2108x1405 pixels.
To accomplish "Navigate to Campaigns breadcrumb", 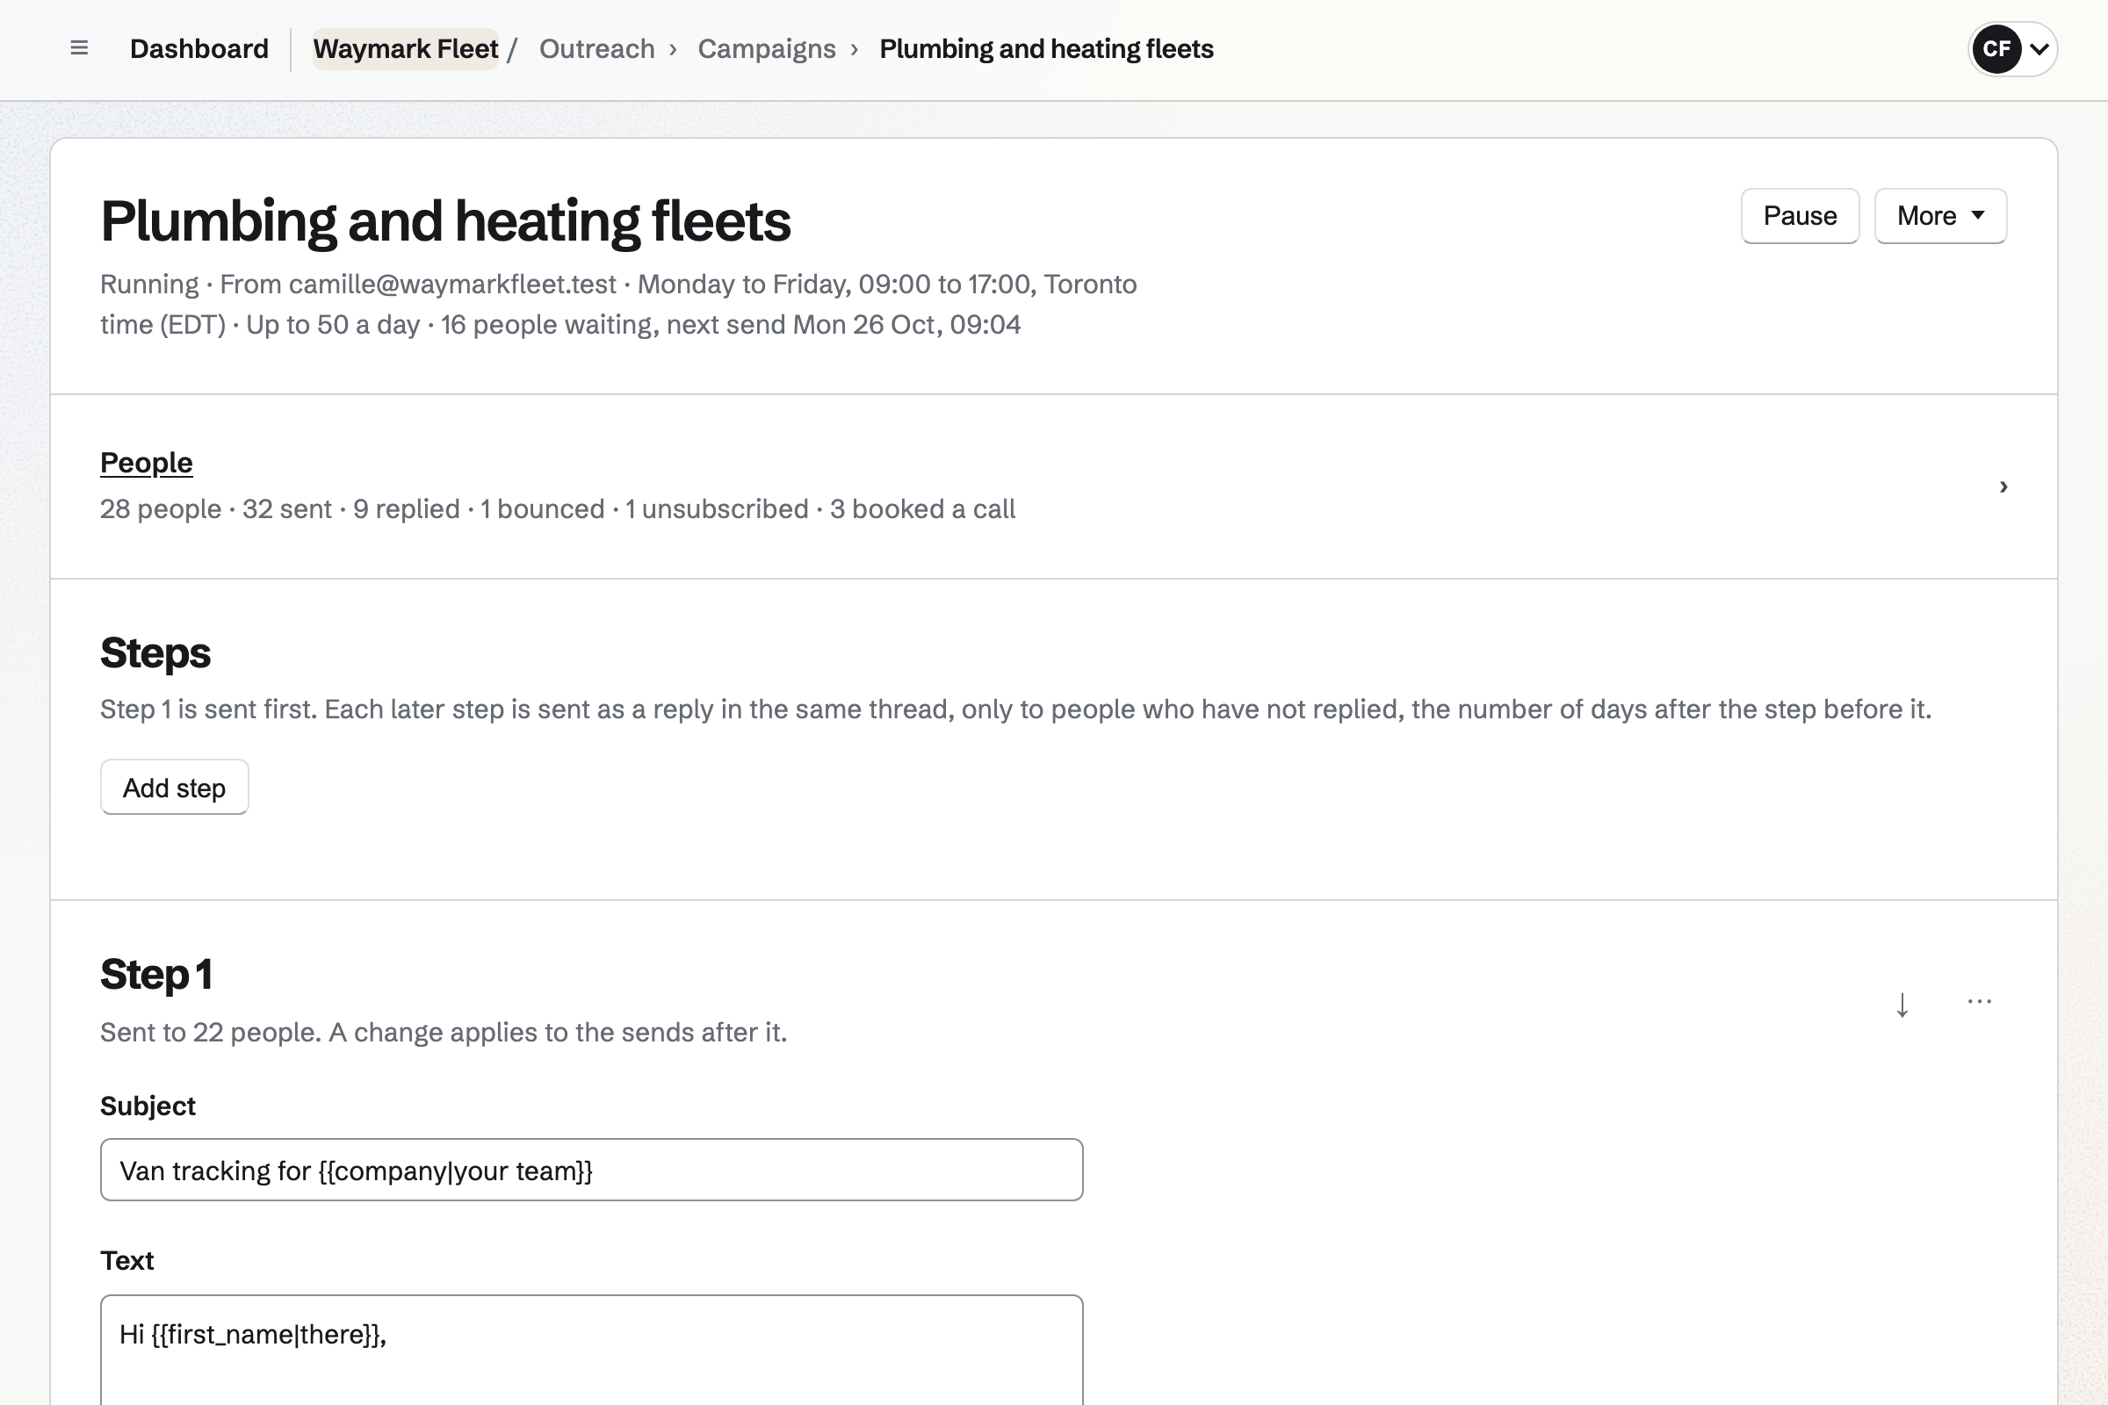I will 766,48.
